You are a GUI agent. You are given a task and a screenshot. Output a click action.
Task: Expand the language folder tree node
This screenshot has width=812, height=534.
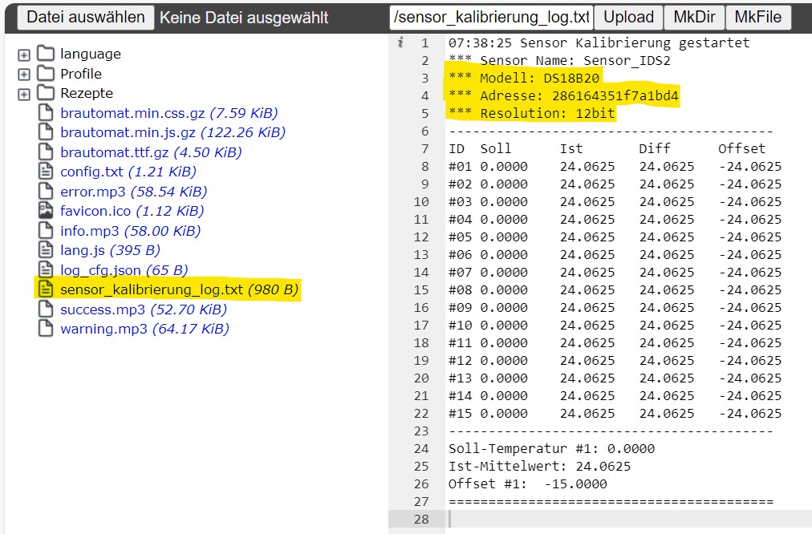[23, 55]
